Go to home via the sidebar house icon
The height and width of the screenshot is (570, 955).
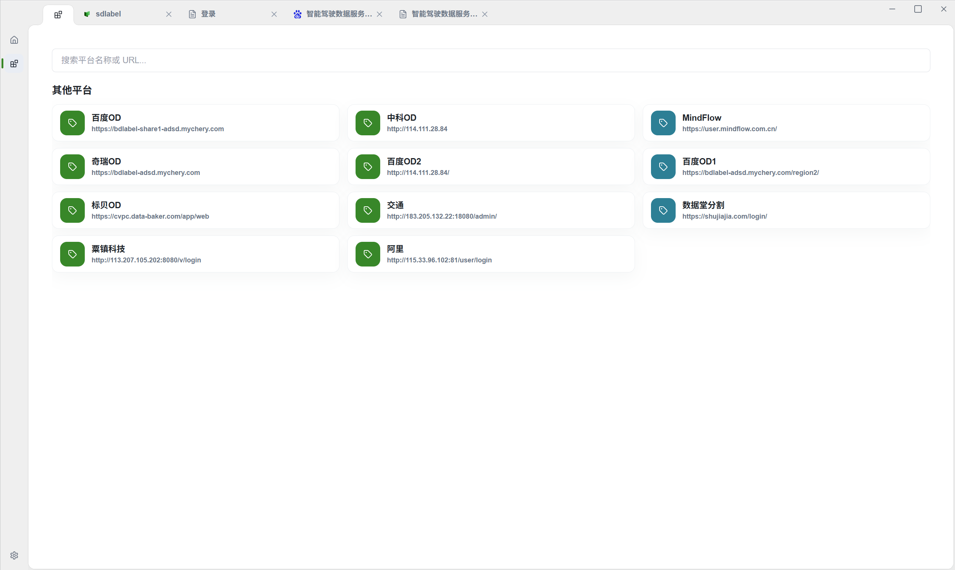(14, 40)
